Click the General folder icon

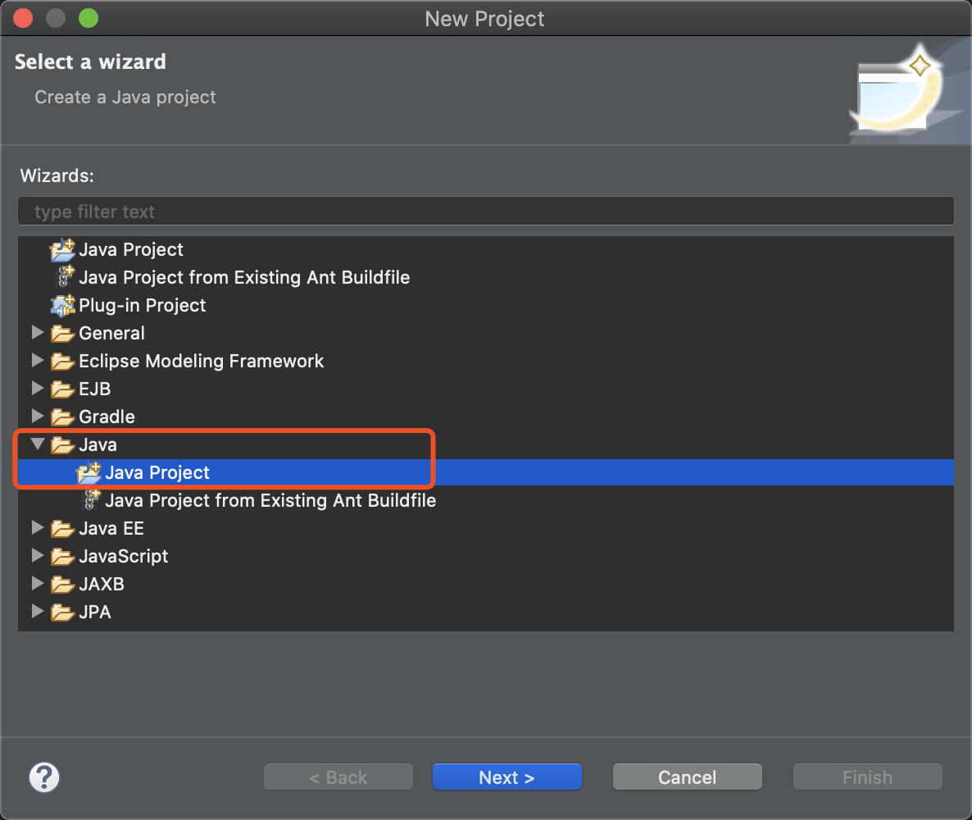[x=62, y=334]
